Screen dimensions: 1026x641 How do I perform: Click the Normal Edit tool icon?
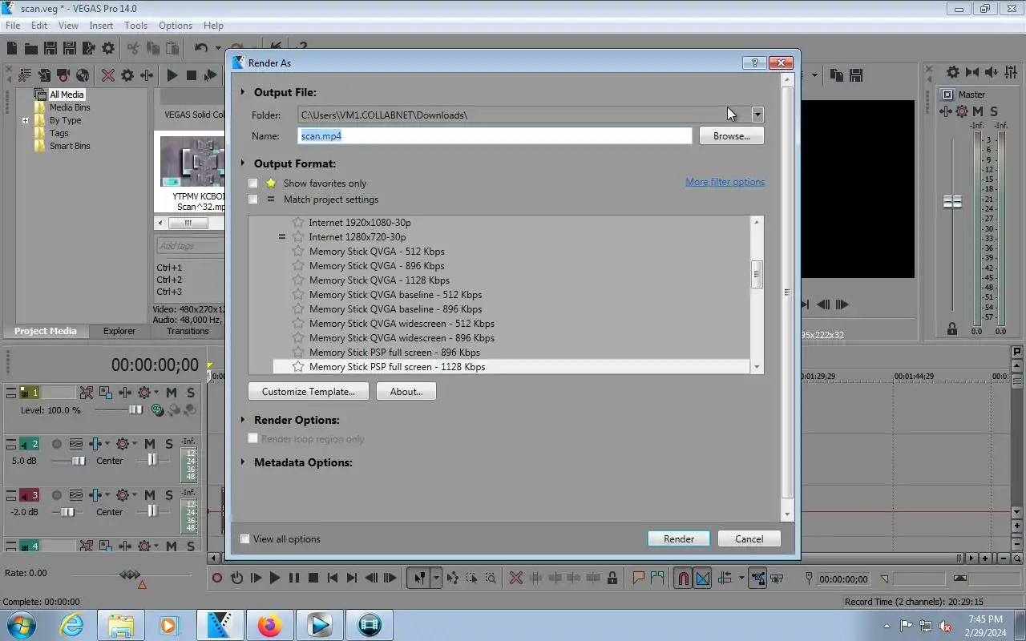click(419, 578)
